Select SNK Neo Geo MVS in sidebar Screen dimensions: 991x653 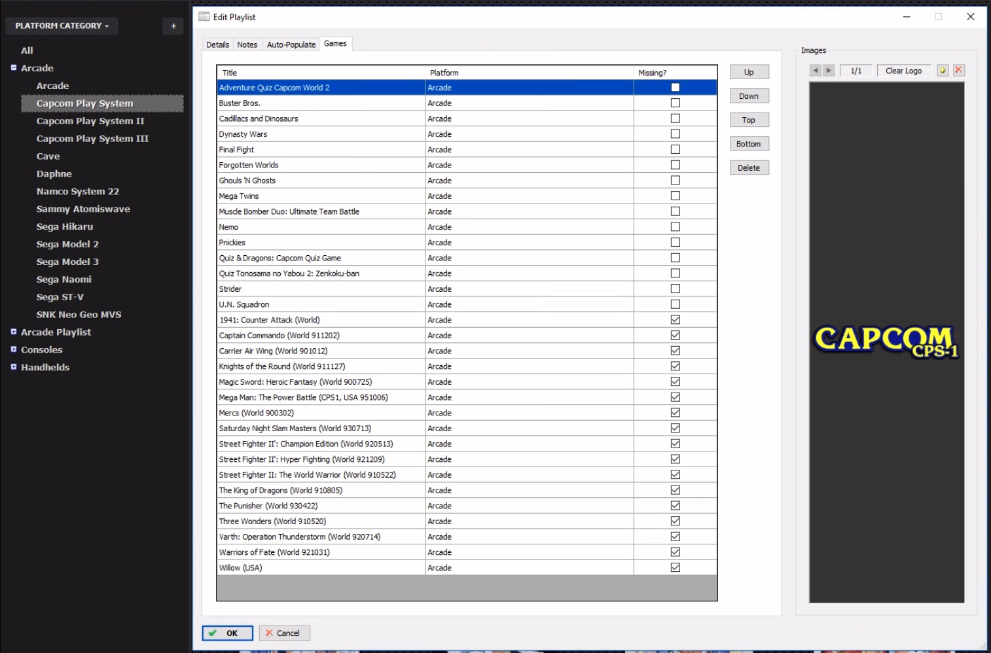pyautogui.click(x=79, y=315)
